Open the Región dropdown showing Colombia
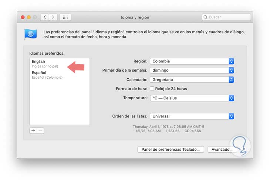270x181 pixels. point(192,61)
